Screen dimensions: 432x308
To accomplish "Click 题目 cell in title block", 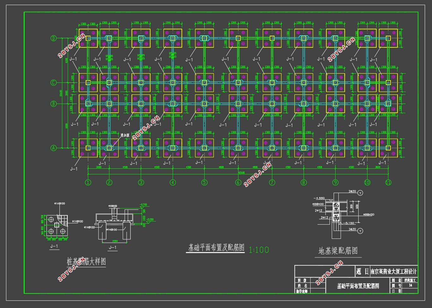I will coord(362,271).
